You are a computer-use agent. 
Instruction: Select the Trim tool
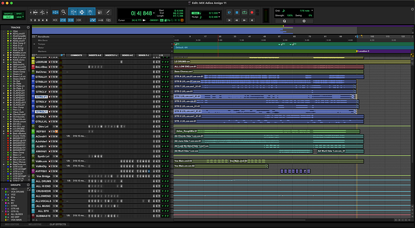coord(73,11)
